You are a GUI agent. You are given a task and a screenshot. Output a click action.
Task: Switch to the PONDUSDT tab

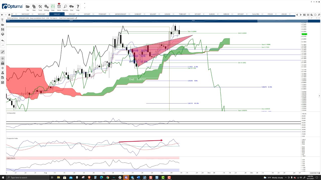pyautogui.click(x=102, y=14)
